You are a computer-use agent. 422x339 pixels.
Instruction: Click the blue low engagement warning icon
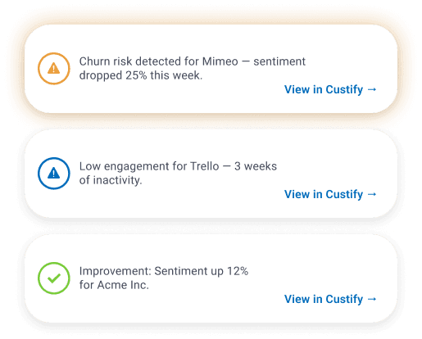[54, 173]
